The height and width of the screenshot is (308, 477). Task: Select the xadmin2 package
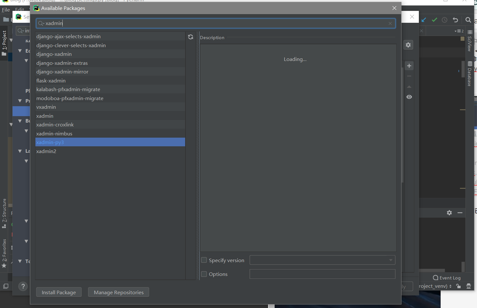(110, 151)
